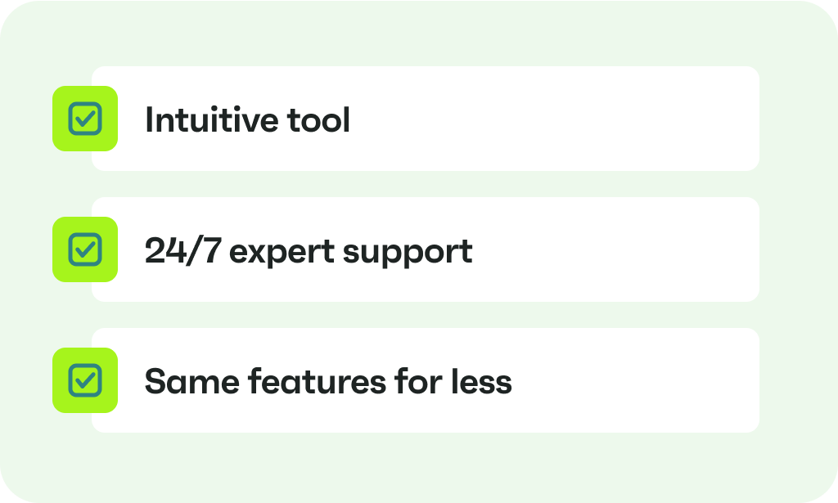The width and height of the screenshot is (838, 503).
Task: Click the word "features" in the bottom row
Action: (x=317, y=381)
